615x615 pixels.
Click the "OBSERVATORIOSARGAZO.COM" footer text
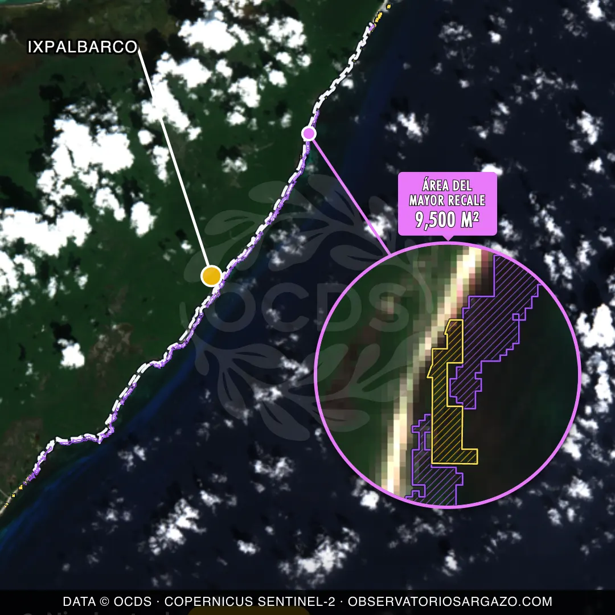pos(450,601)
